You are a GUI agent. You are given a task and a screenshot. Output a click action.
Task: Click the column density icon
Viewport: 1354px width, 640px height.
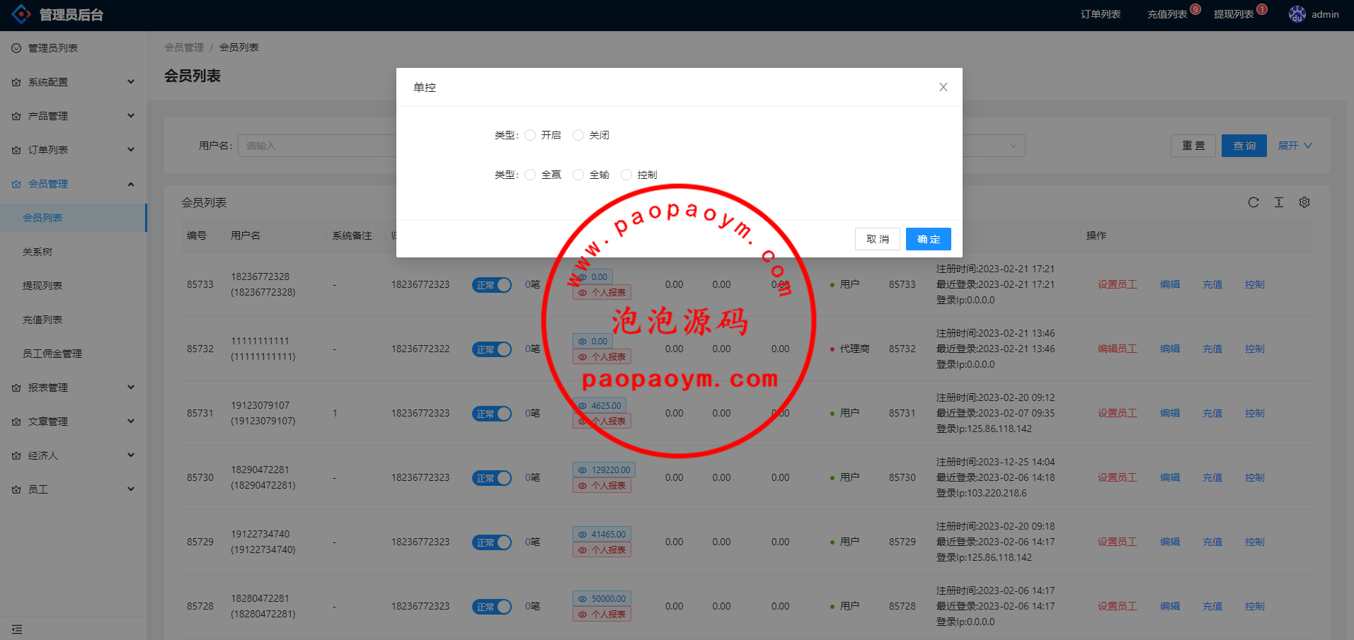(x=1278, y=202)
